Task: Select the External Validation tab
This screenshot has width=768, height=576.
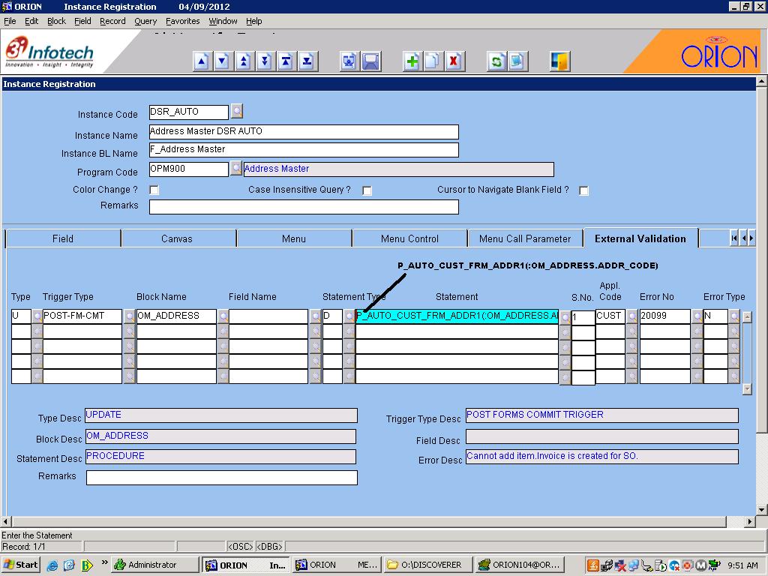Action: click(640, 238)
